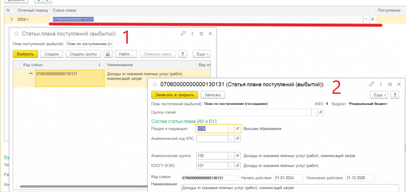Close the Статьи плана поступлений window
The width and height of the screenshot is (406, 192).
pyautogui.click(x=210, y=34)
